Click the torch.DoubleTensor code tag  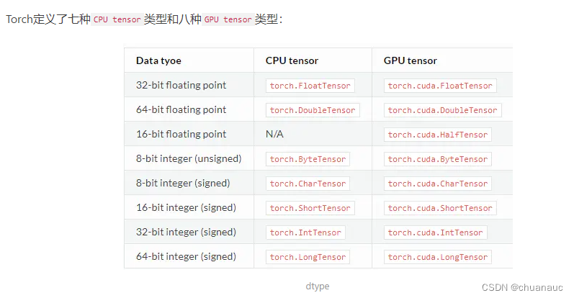click(x=312, y=110)
